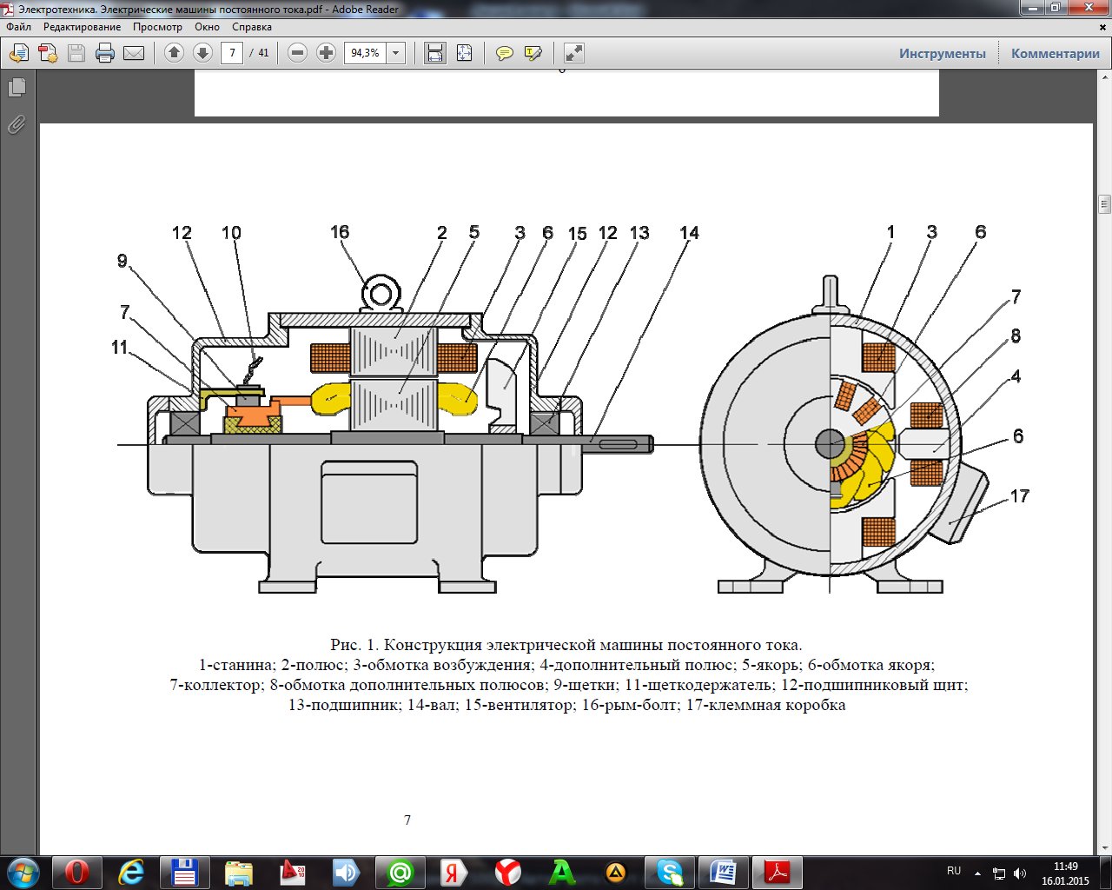Select the highlight text tool
This screenshot has height=890, width=1112.
(x=533, y=53)
